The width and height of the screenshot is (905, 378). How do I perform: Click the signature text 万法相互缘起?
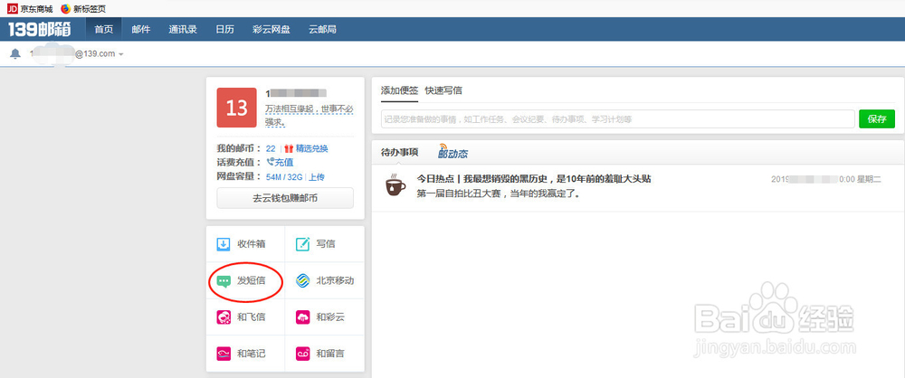309,116
